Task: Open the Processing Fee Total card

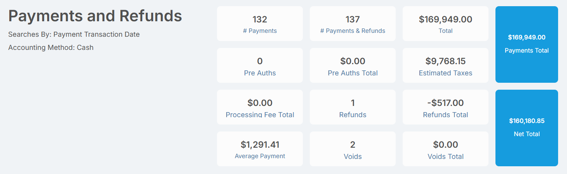Action: tap(260, 107)
